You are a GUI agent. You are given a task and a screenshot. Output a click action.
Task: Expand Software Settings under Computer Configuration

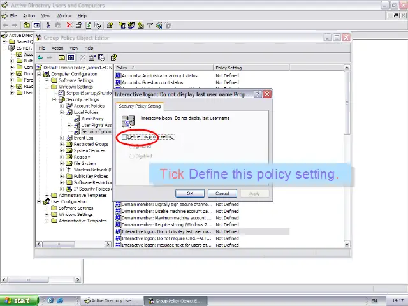pyautogui.click(x=47, y=80)
